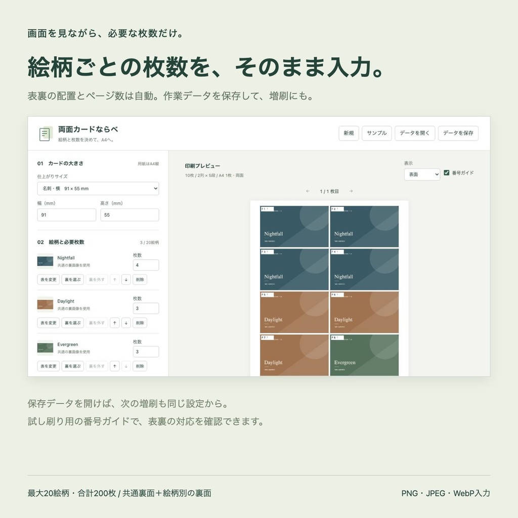
Task: Move Daylight design up with arrow
Action: coord(115,323)
